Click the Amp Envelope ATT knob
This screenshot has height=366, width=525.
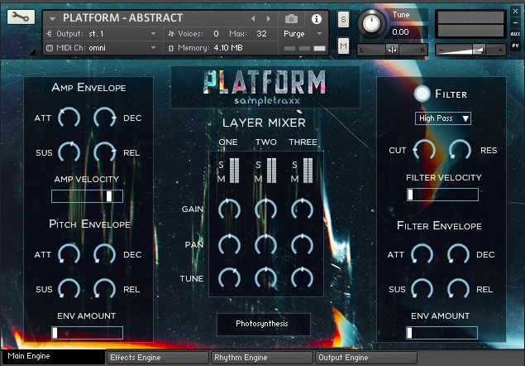pyautogui.click(x=69, y=118)
